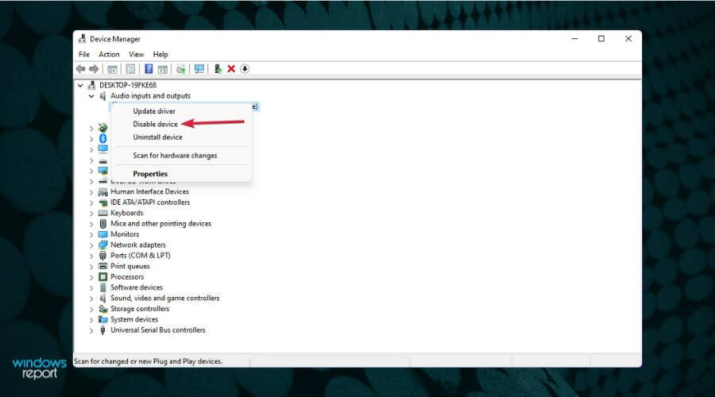
Task: Click the Device Manager title bar text
Action: pyautogui.click(x=115, y=39)
